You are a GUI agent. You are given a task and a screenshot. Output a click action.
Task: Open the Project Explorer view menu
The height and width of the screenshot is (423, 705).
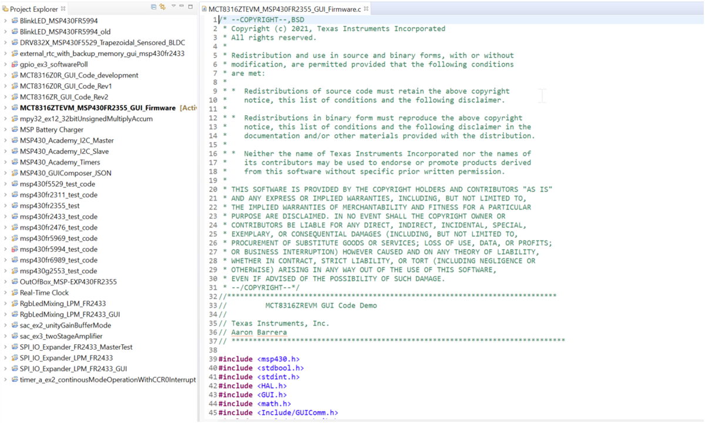click(x=174, y=6)
